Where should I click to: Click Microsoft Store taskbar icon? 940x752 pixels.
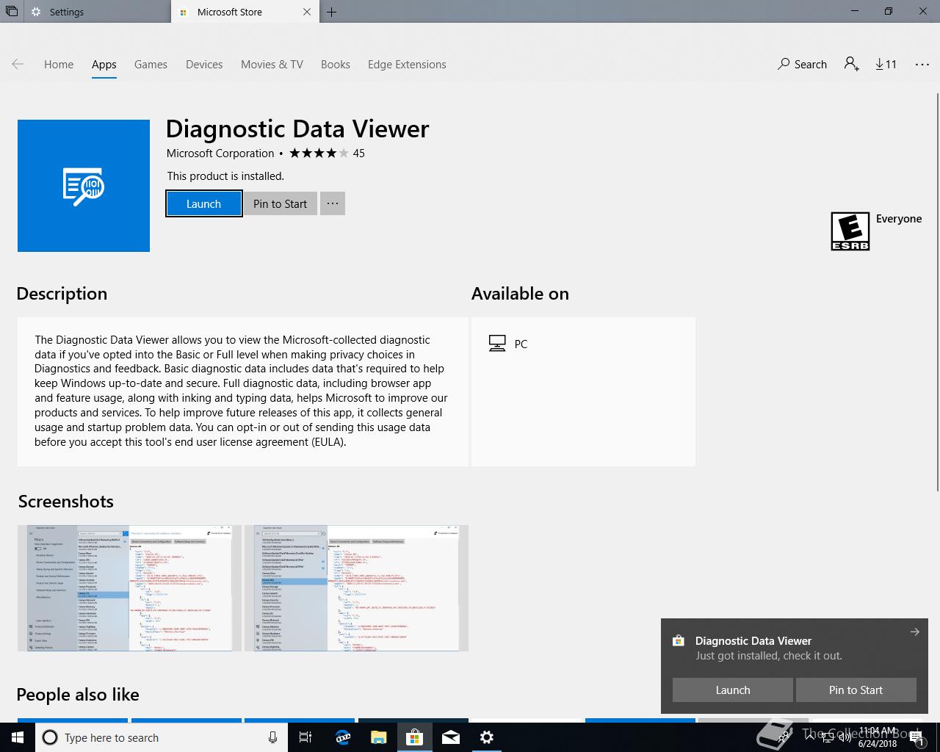pos(415,737)
